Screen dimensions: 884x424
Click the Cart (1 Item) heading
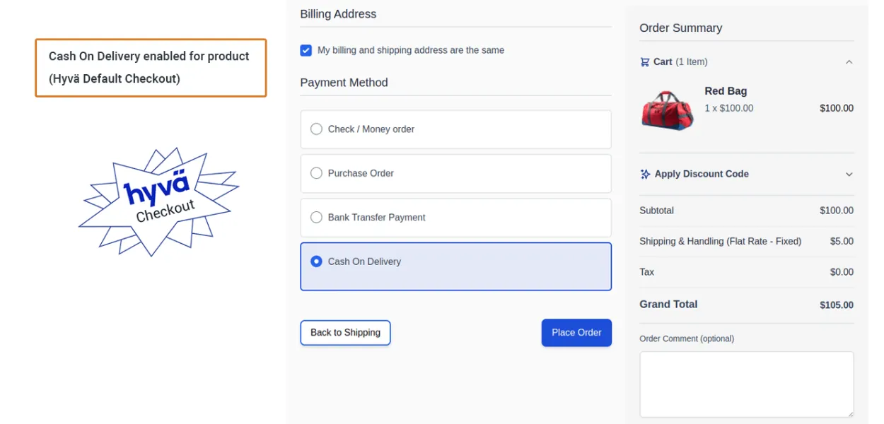(680, 62)
